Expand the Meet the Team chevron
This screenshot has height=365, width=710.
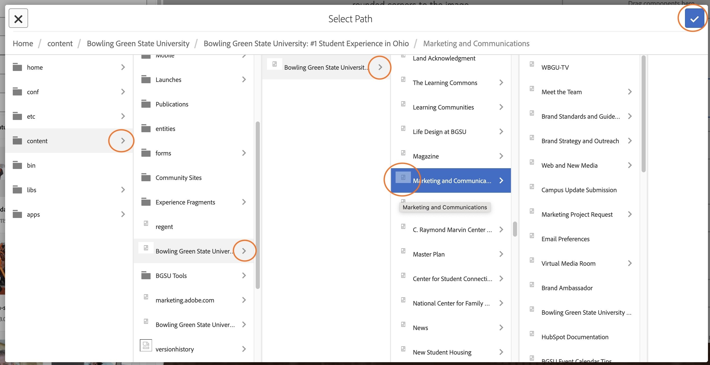pos(630,92)
